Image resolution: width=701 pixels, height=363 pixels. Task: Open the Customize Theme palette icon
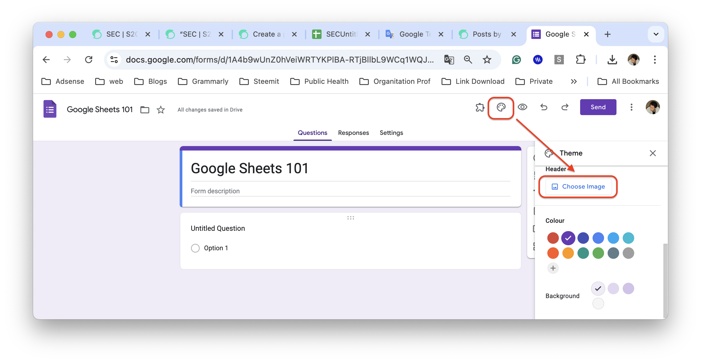[x=501, y=107]
